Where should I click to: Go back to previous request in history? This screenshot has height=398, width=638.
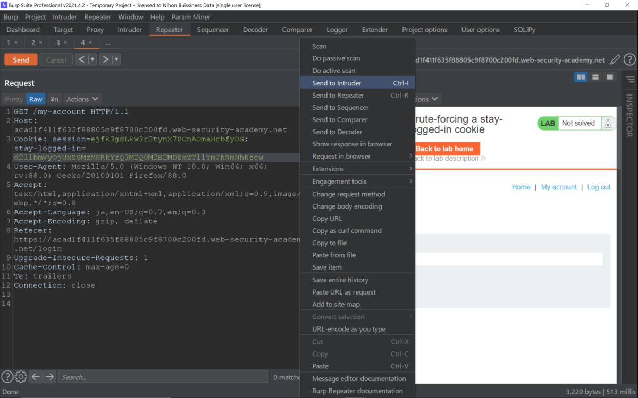coord(81,59)
